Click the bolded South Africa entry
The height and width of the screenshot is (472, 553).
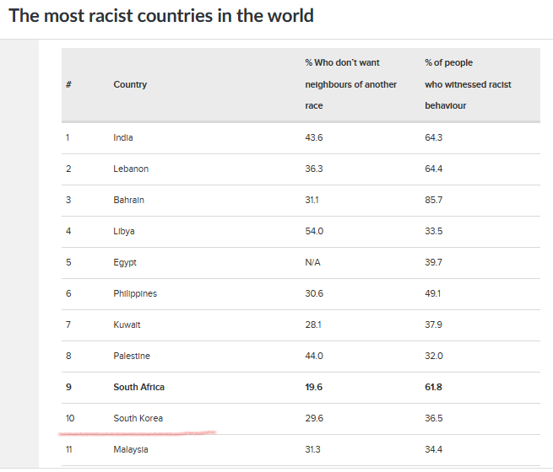coord(139,387)
